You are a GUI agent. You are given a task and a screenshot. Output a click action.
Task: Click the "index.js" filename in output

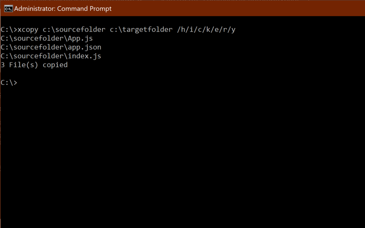84,56
